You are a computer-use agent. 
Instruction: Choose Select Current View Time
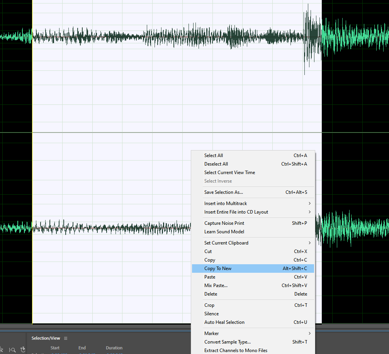(x=229, y=173)
